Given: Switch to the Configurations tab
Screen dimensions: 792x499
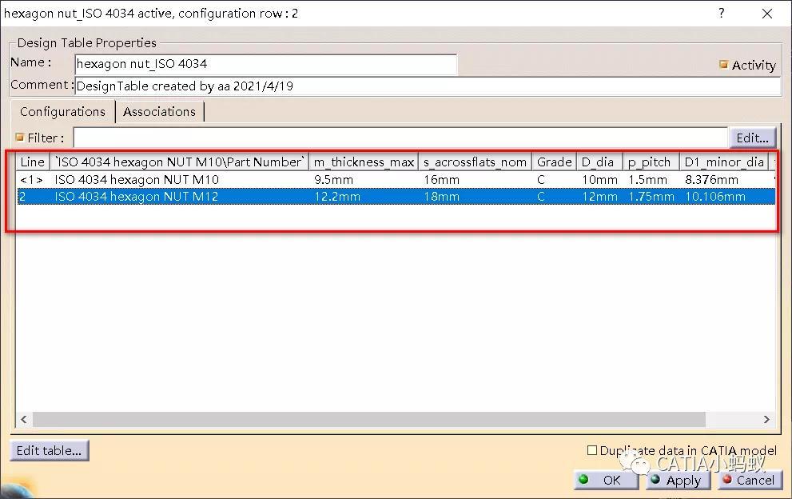Looking at the screenshot, I should pyautogui.click(x=62, y=112).
